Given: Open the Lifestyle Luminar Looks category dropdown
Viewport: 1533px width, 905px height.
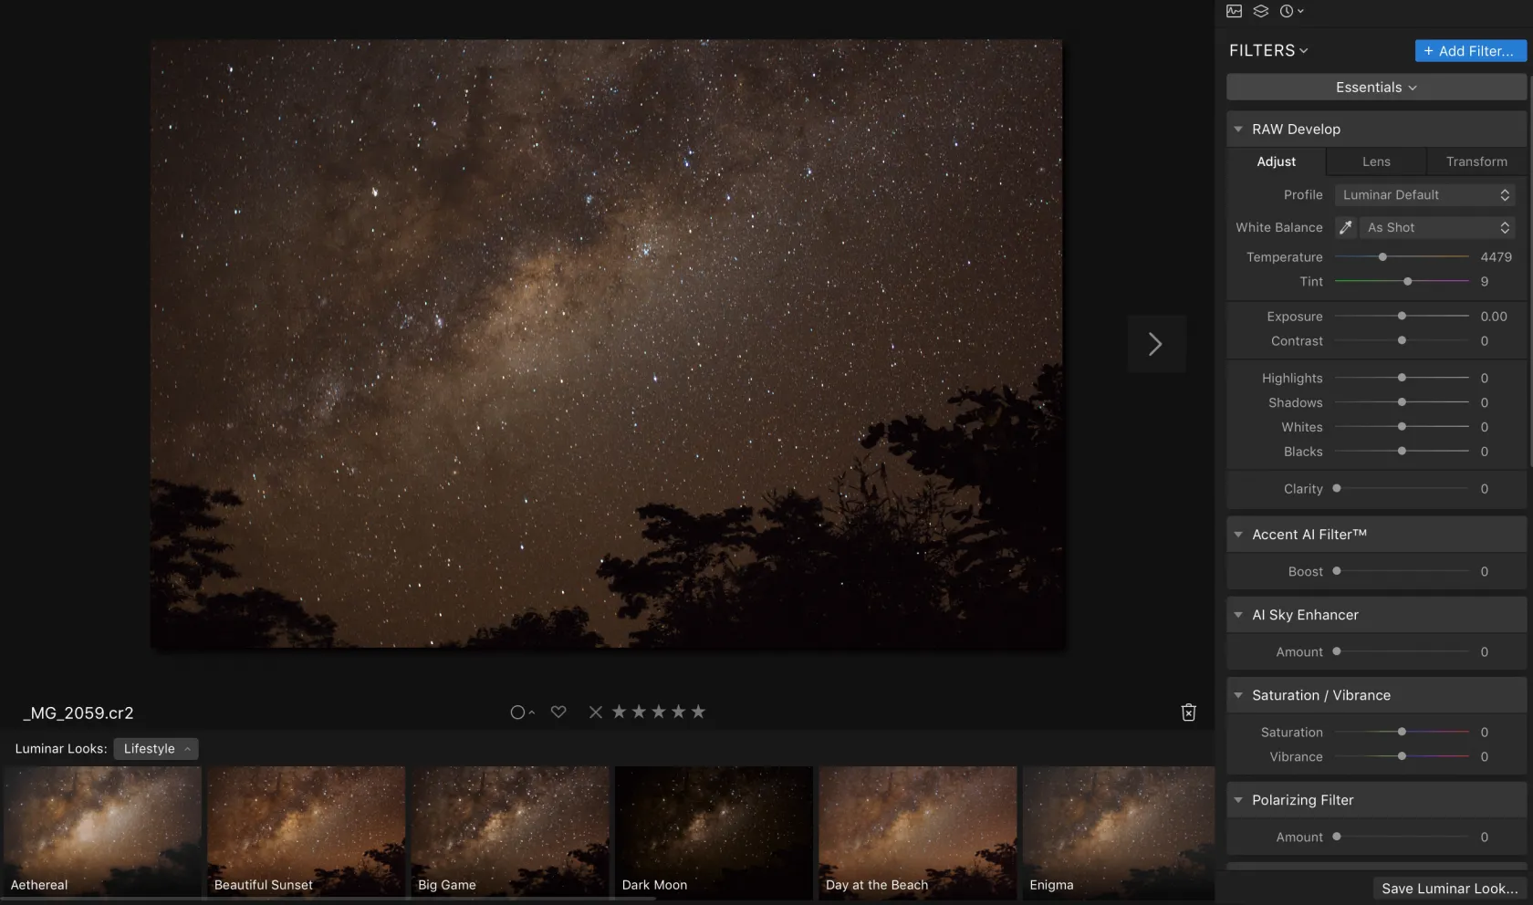Looking at the screenshot, I should click(156, 749).
